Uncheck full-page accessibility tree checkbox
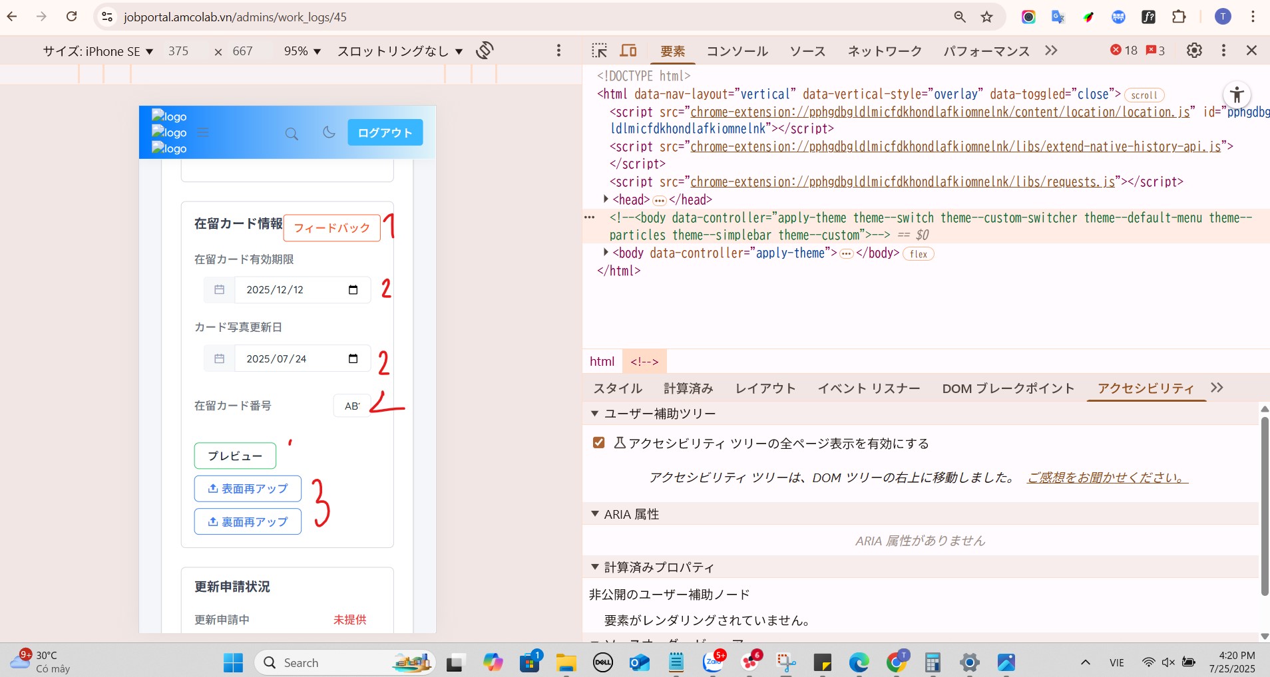The width and height of the screenshot is (1270, 677). click(x=598, y=443)
